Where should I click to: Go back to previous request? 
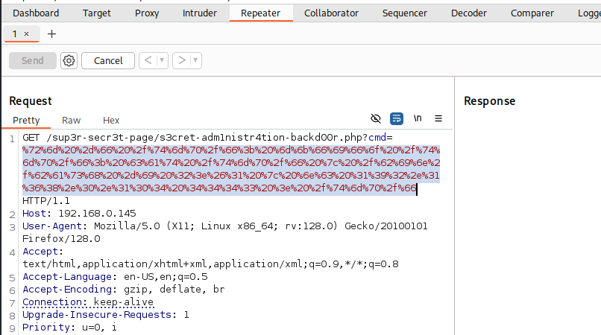[x=148, y=60]
